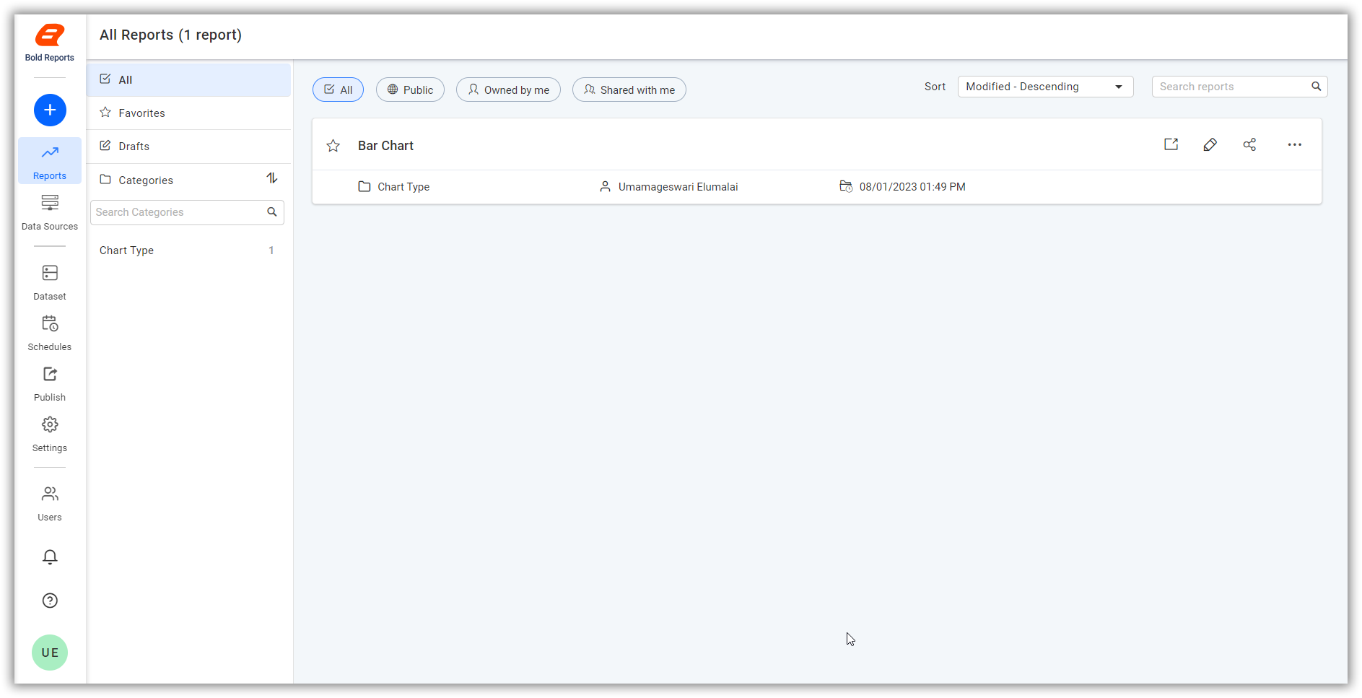This screenshot has height=698, width=1362.
Task: Open the Bar Chart report in viewer
Action: point(1171,144)
